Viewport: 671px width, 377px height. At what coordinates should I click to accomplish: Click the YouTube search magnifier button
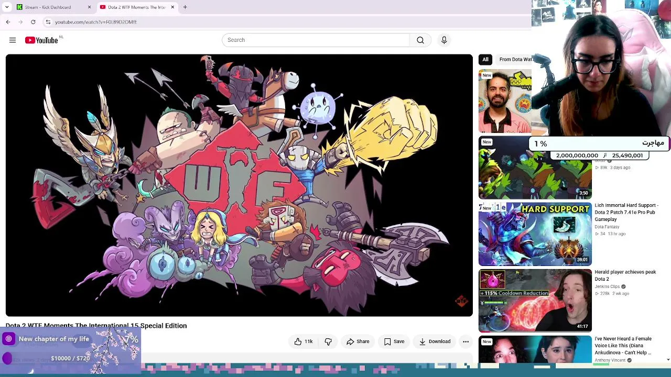(x=420, y=40)
